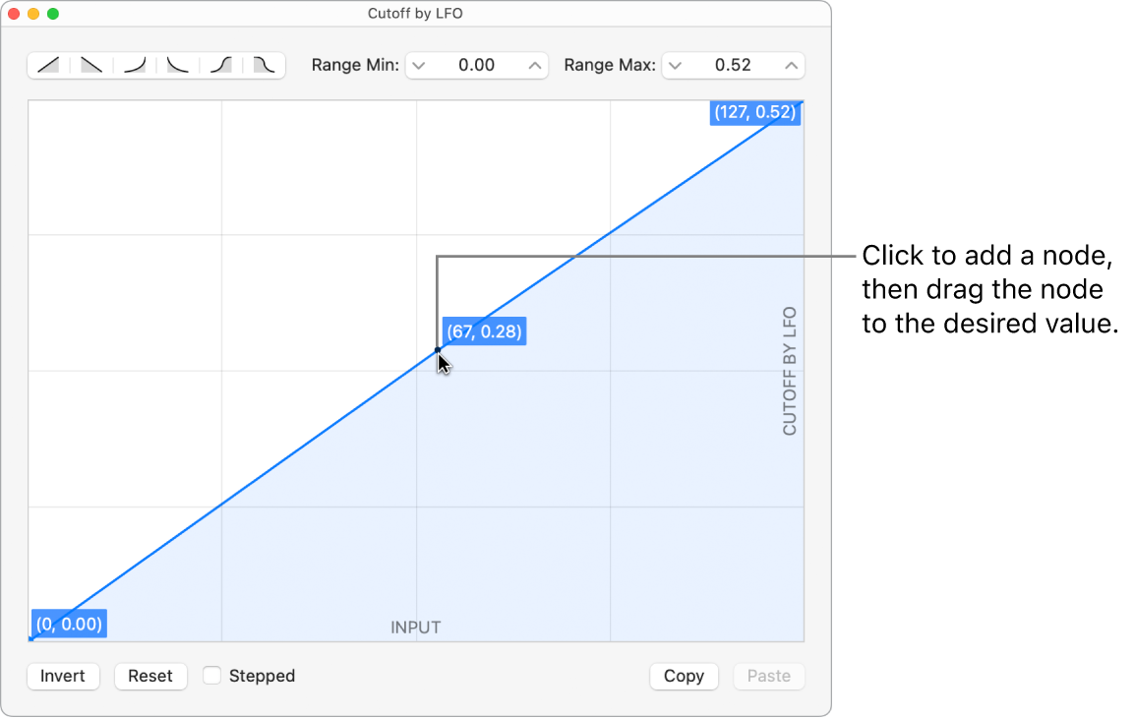Select the linear falling curve preset
The width and height of the screenshot is (1135, 718).
tap(90, 65)
